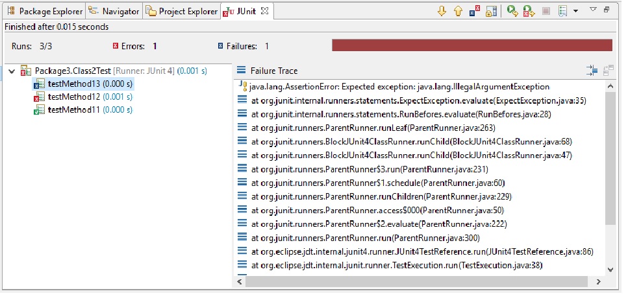Viewport: 628px width, 300px height.
Task: Collapse the Package3.Class2Test tree node
Action: [12, 71]
